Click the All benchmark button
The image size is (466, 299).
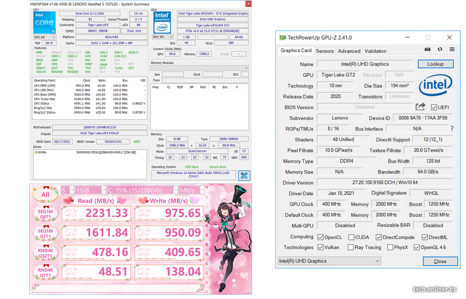point(45,195)
